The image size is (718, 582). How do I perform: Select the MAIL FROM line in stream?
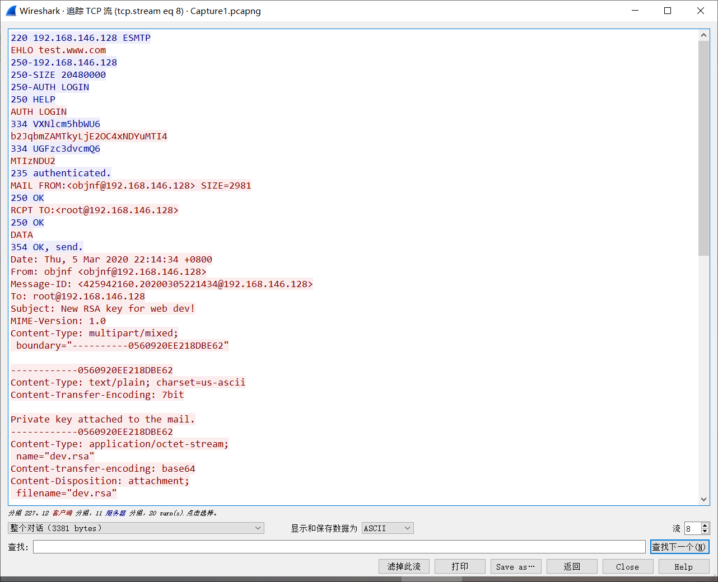[130, 185]
